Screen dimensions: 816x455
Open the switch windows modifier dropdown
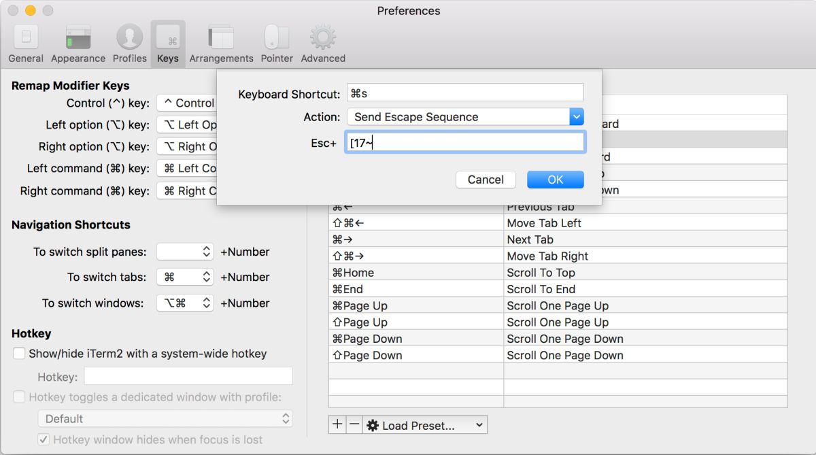point(185,303)
